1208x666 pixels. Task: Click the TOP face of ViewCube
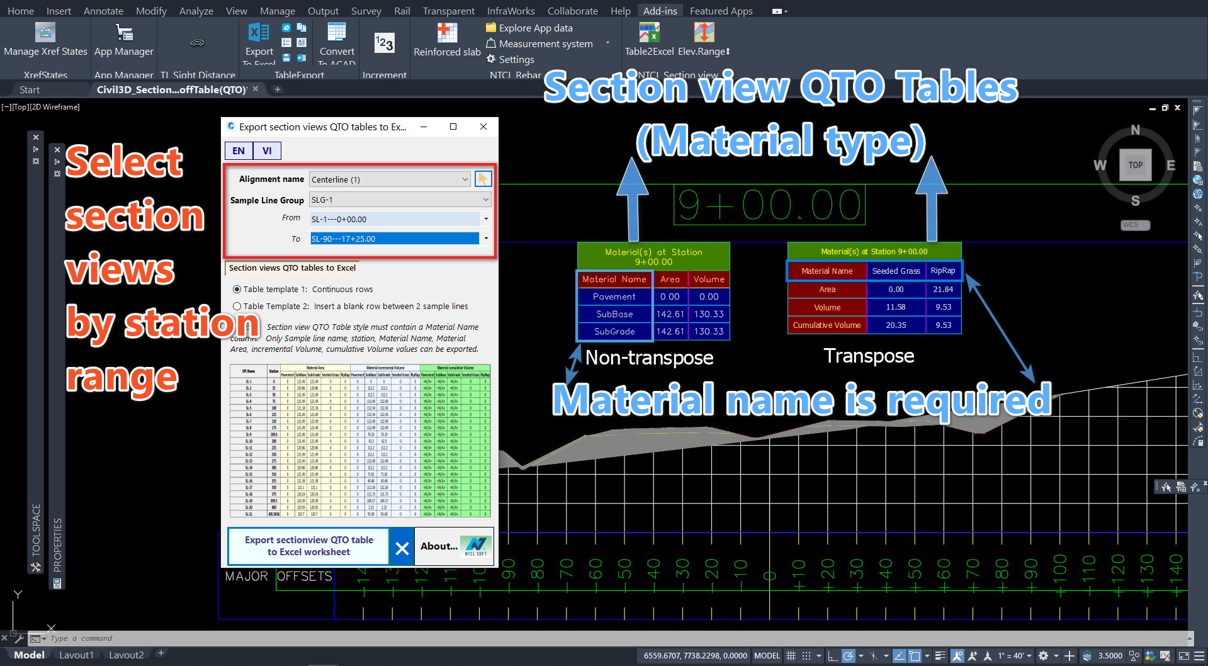(1135, 165)
